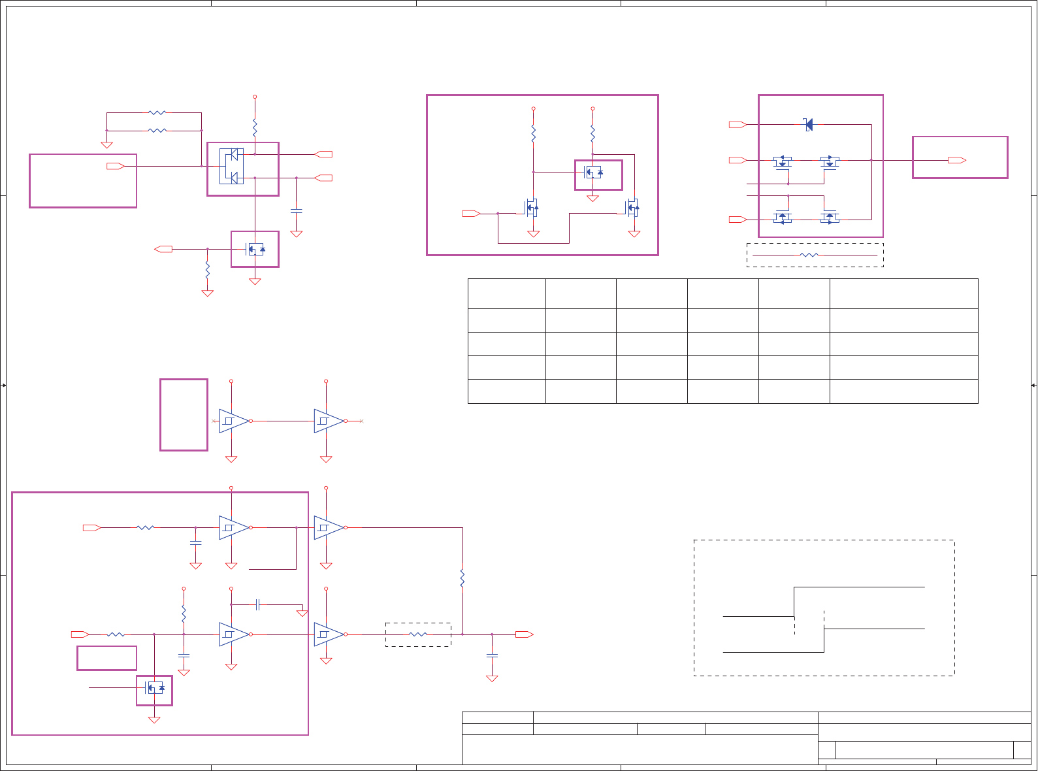Select the top input port feeding the standalone diode

[738, 124]
